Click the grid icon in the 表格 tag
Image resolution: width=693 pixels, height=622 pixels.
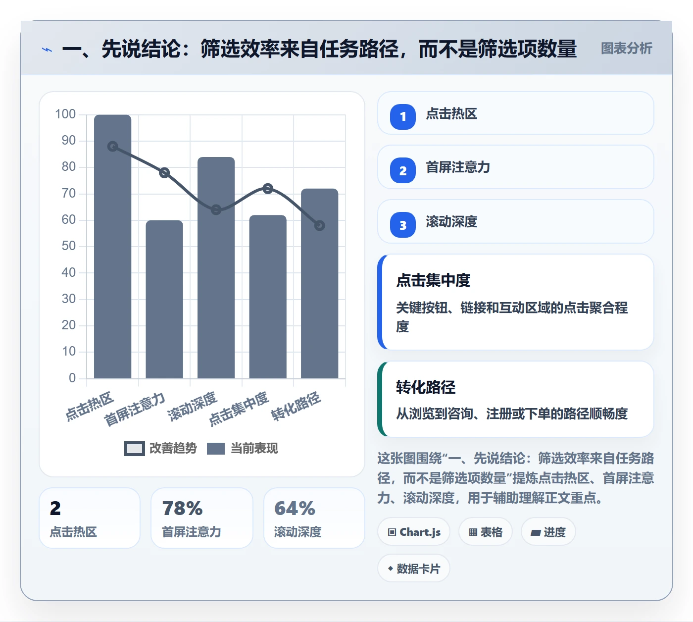coord(473,532)
